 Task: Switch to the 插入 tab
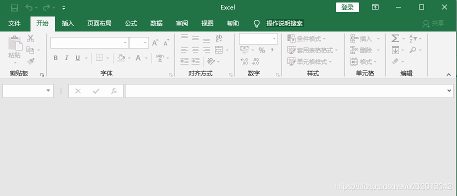coord(68,23)
